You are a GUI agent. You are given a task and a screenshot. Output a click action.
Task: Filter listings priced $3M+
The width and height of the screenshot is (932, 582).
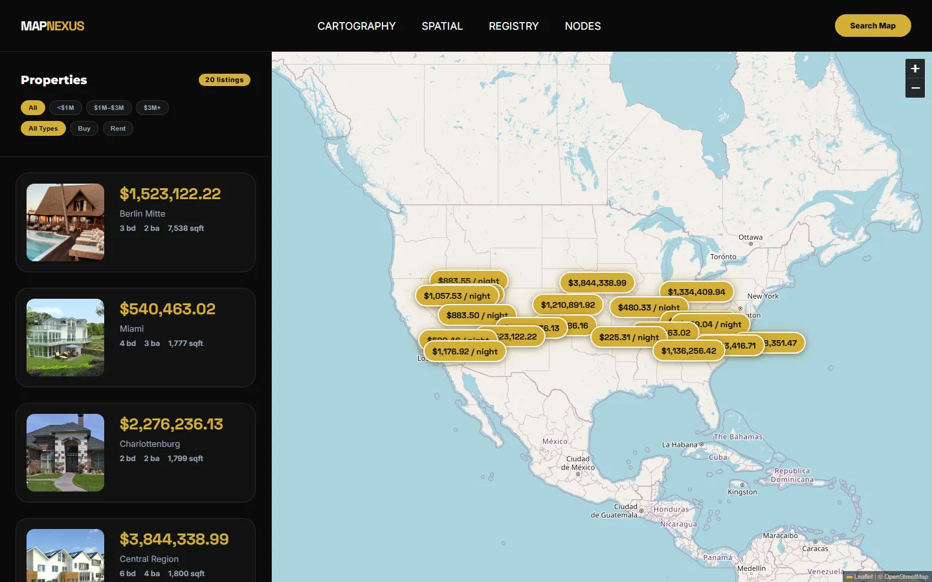click(152, 108)
